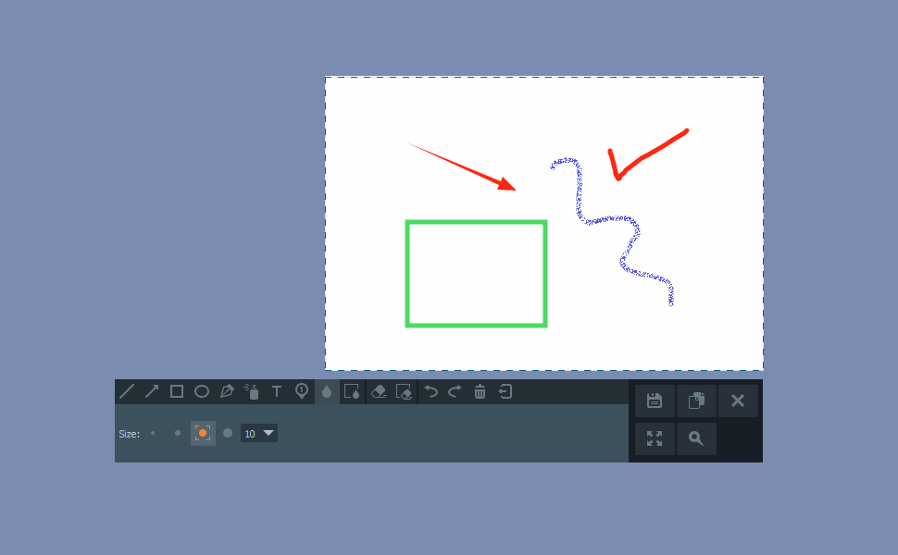Click the magnifier search button
The width and height of the screenshot is (898, 555).
(x=696, y=438)
